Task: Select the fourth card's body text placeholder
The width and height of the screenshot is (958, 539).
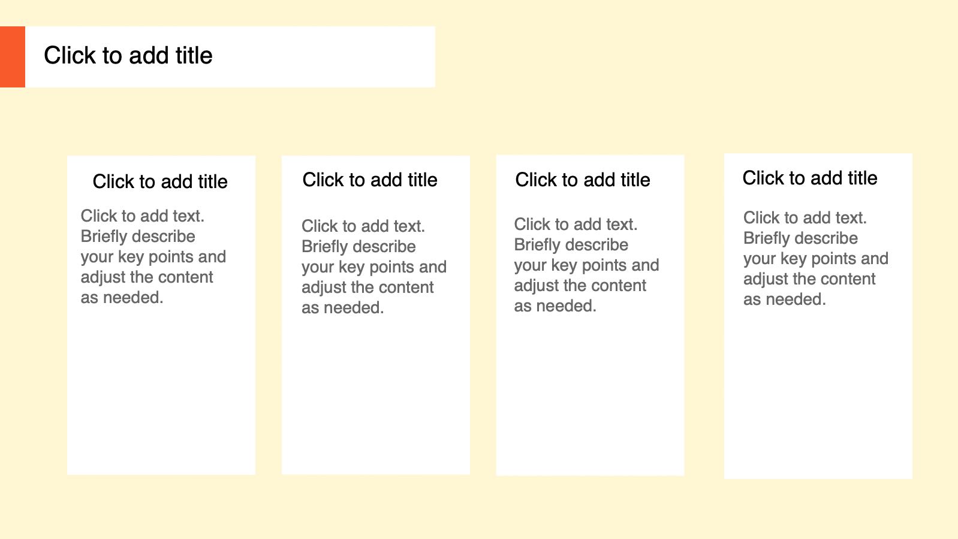Action: 816,258
